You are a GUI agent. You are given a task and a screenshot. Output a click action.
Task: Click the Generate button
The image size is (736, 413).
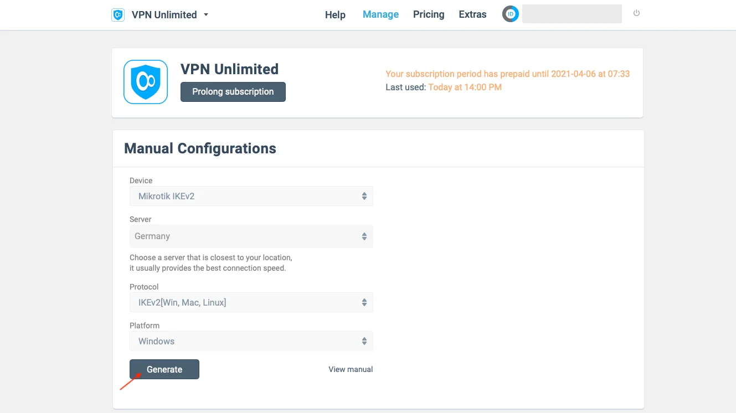(x=164, y=369)
